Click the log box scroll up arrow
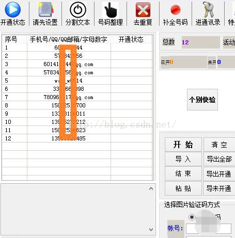Viewport: 235px width, 238px height. tap(151, 188)
